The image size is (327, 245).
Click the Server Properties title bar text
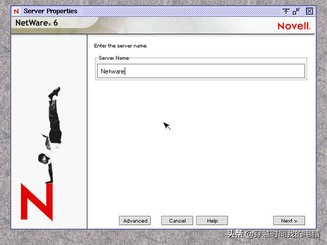point(51,11)
